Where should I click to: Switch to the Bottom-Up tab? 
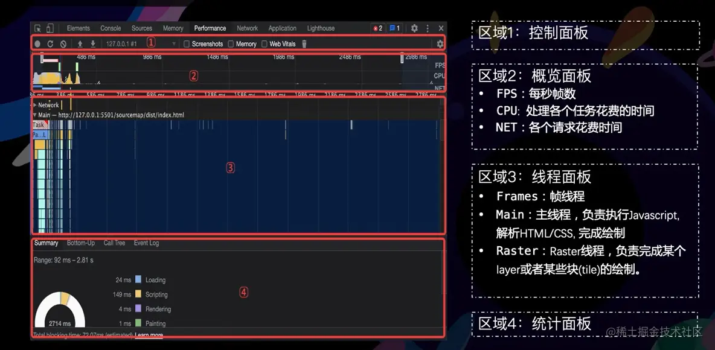[81, 243]
